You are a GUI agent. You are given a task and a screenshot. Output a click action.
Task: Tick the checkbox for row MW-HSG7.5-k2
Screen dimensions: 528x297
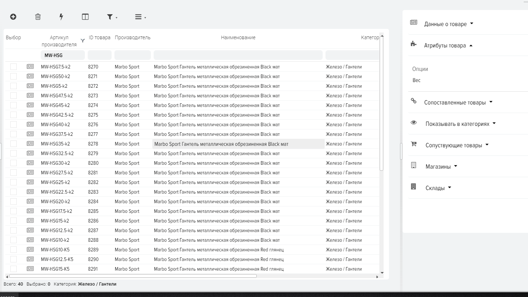(14, 67)
